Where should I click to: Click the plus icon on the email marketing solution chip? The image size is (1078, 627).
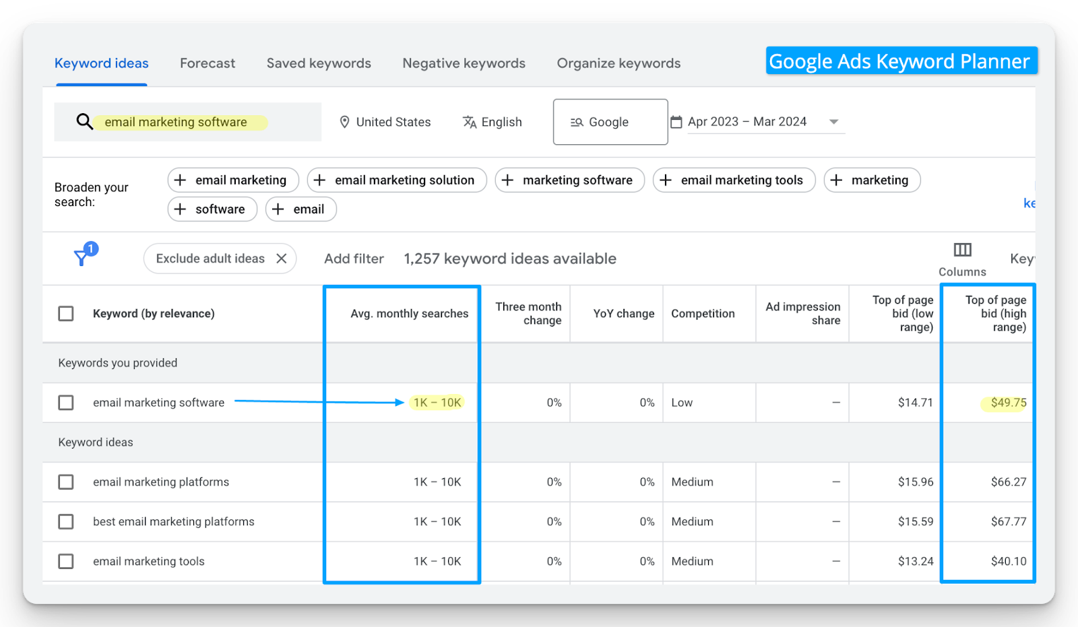click(320, 180)
